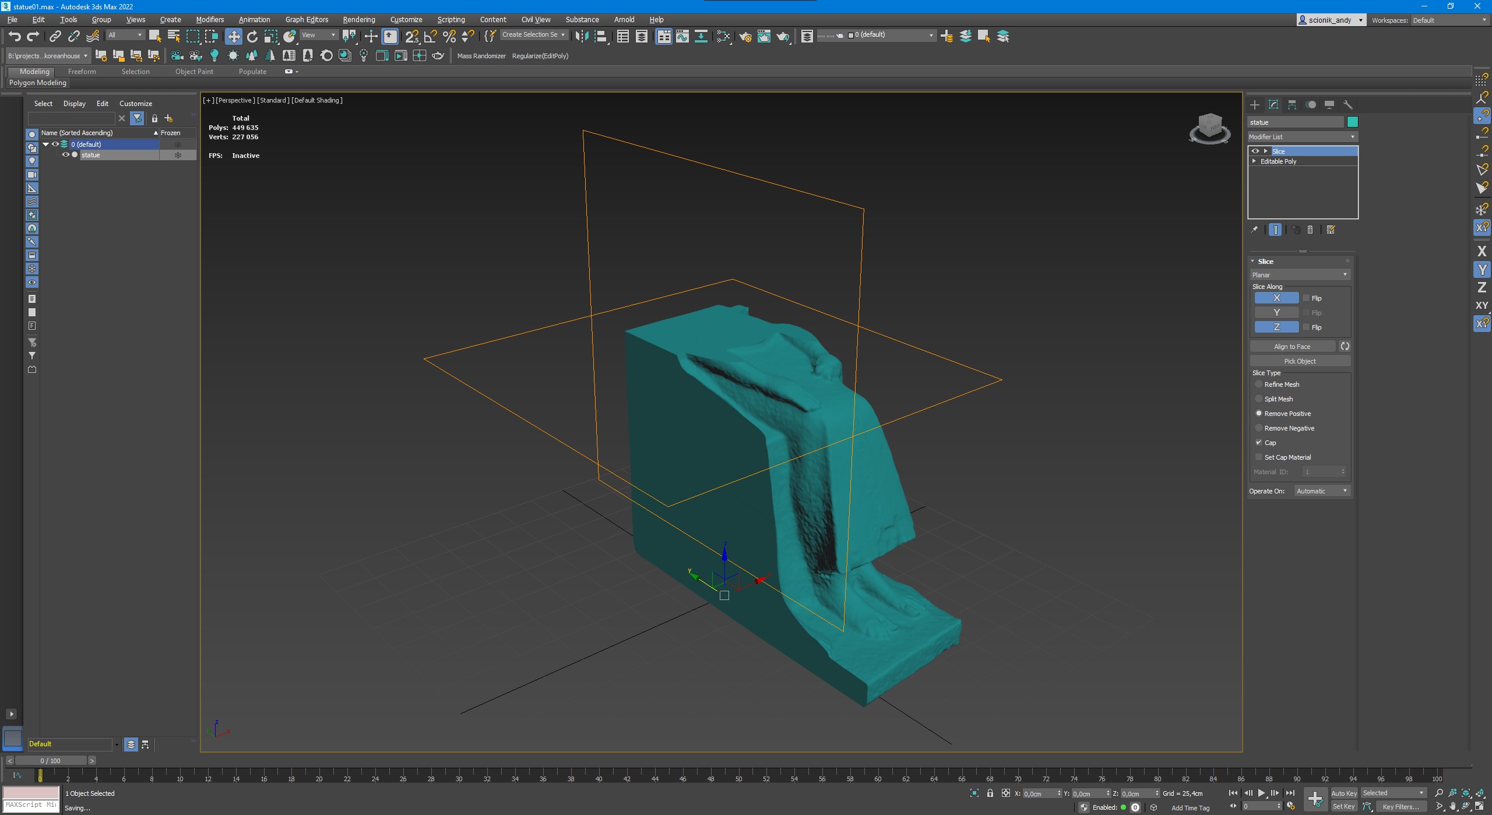Activate the Select and Rotate tool
Image resolution: width=1492 pixels, height=815 pixels.
click(x=252, y=36)
